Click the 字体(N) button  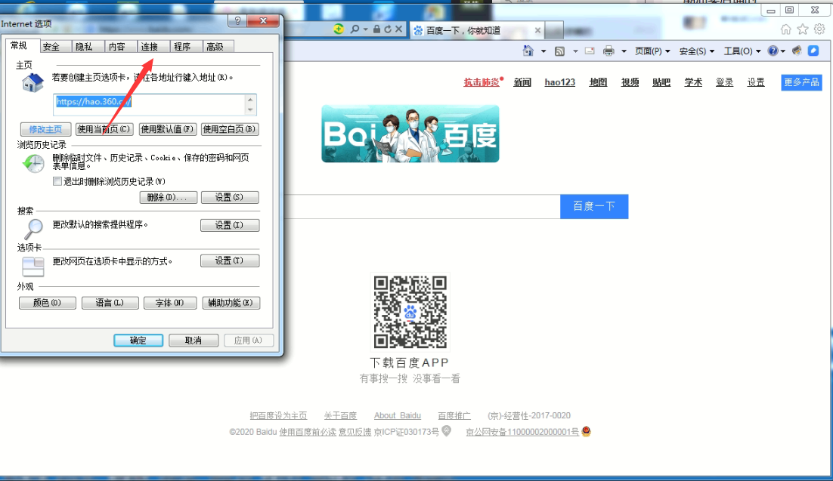169,303
